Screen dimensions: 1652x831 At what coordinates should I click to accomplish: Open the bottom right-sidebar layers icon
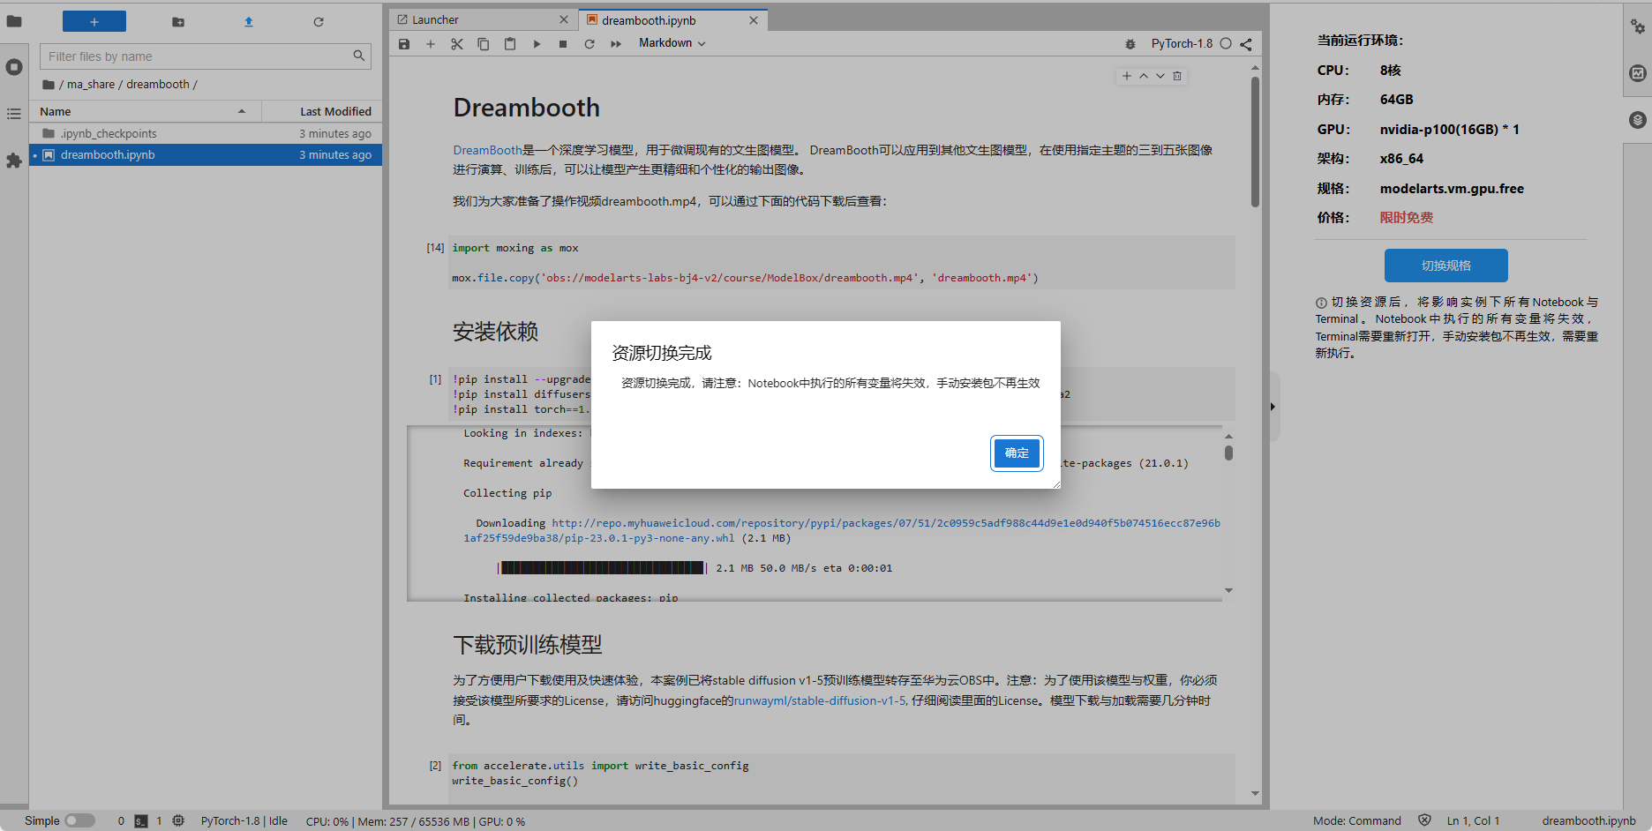[x=1638, y=120]
